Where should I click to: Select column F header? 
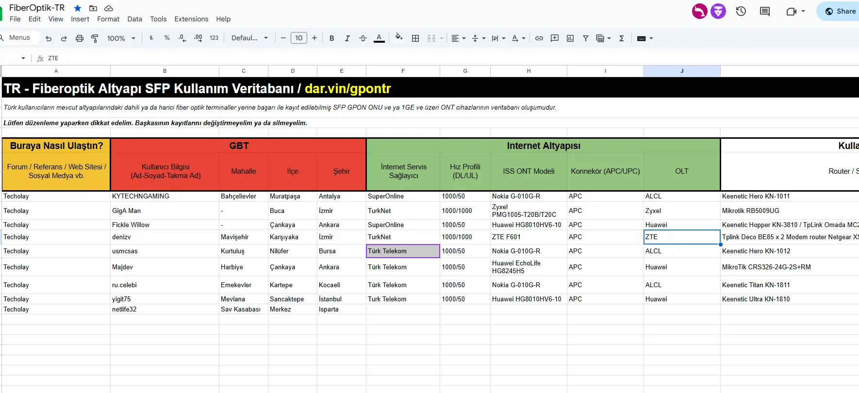[x=403, y=71]
